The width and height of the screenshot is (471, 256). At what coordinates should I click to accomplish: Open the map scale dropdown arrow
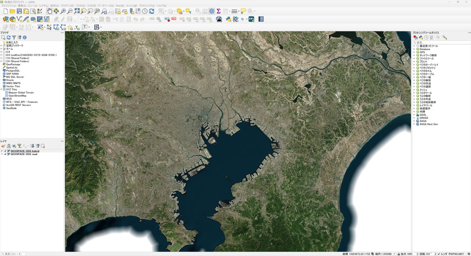click(394, 254)
